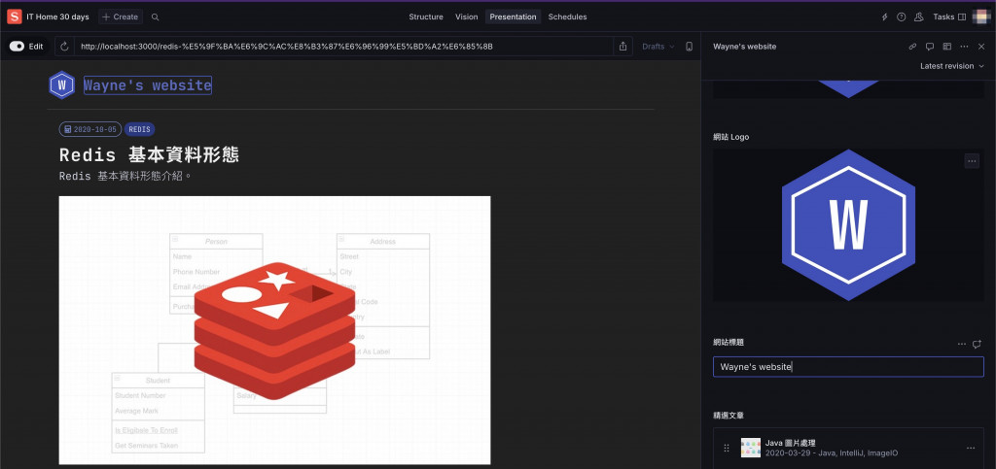Open the Java 圖片處理 featured article item

pyautogui.click(x=848, y=448)
